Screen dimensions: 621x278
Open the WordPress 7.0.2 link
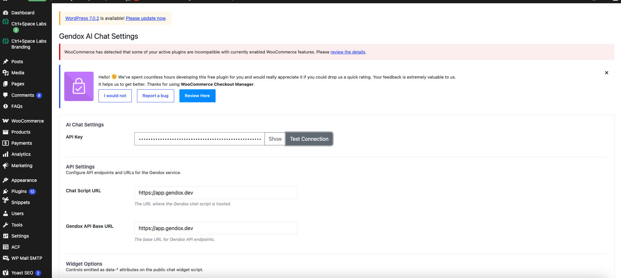[82, 18]
